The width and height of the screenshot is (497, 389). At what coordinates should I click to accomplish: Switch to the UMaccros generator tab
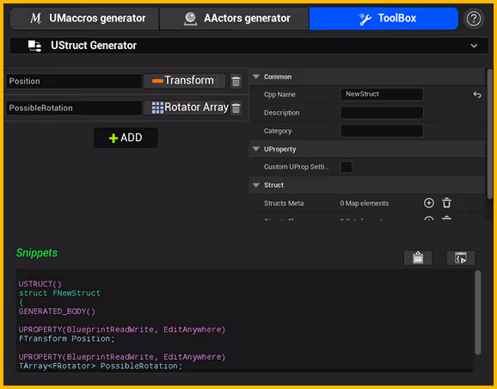pyautogui.click(x=84, y=18)
